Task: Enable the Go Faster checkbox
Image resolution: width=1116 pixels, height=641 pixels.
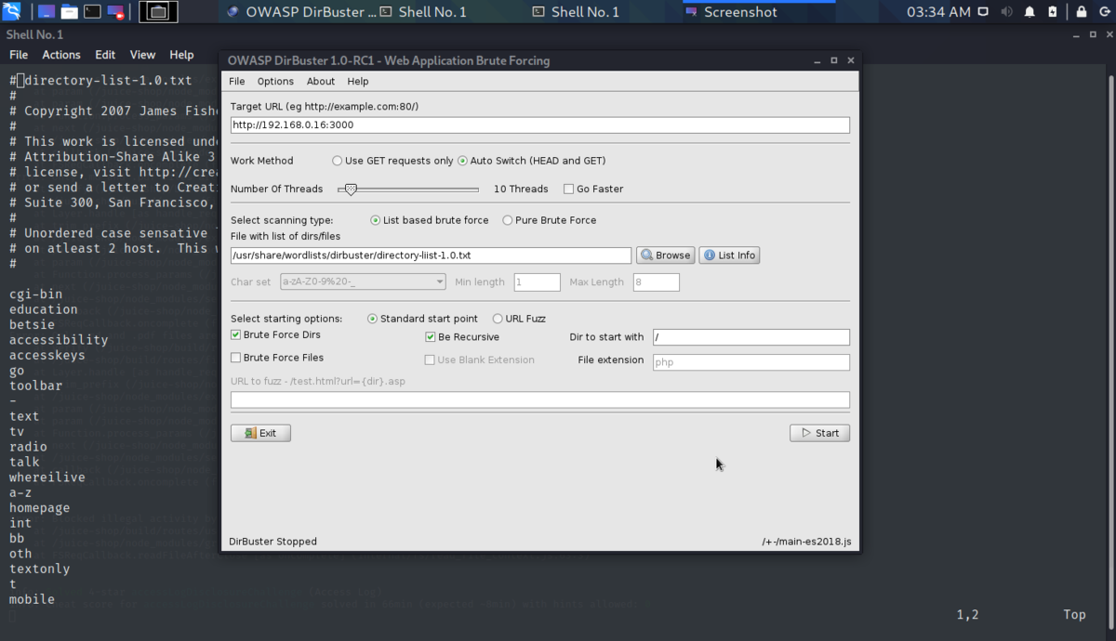Action: tap(569, 190)
